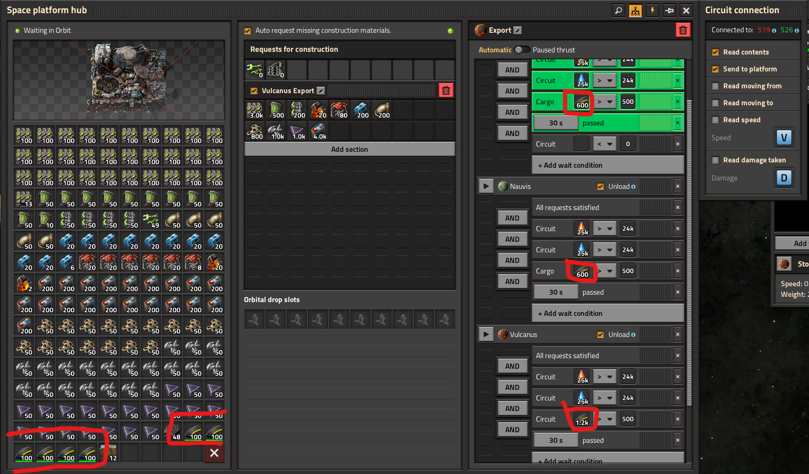Enable Read damage taken
The image size is (809, 474).
[x=715, y=160]
